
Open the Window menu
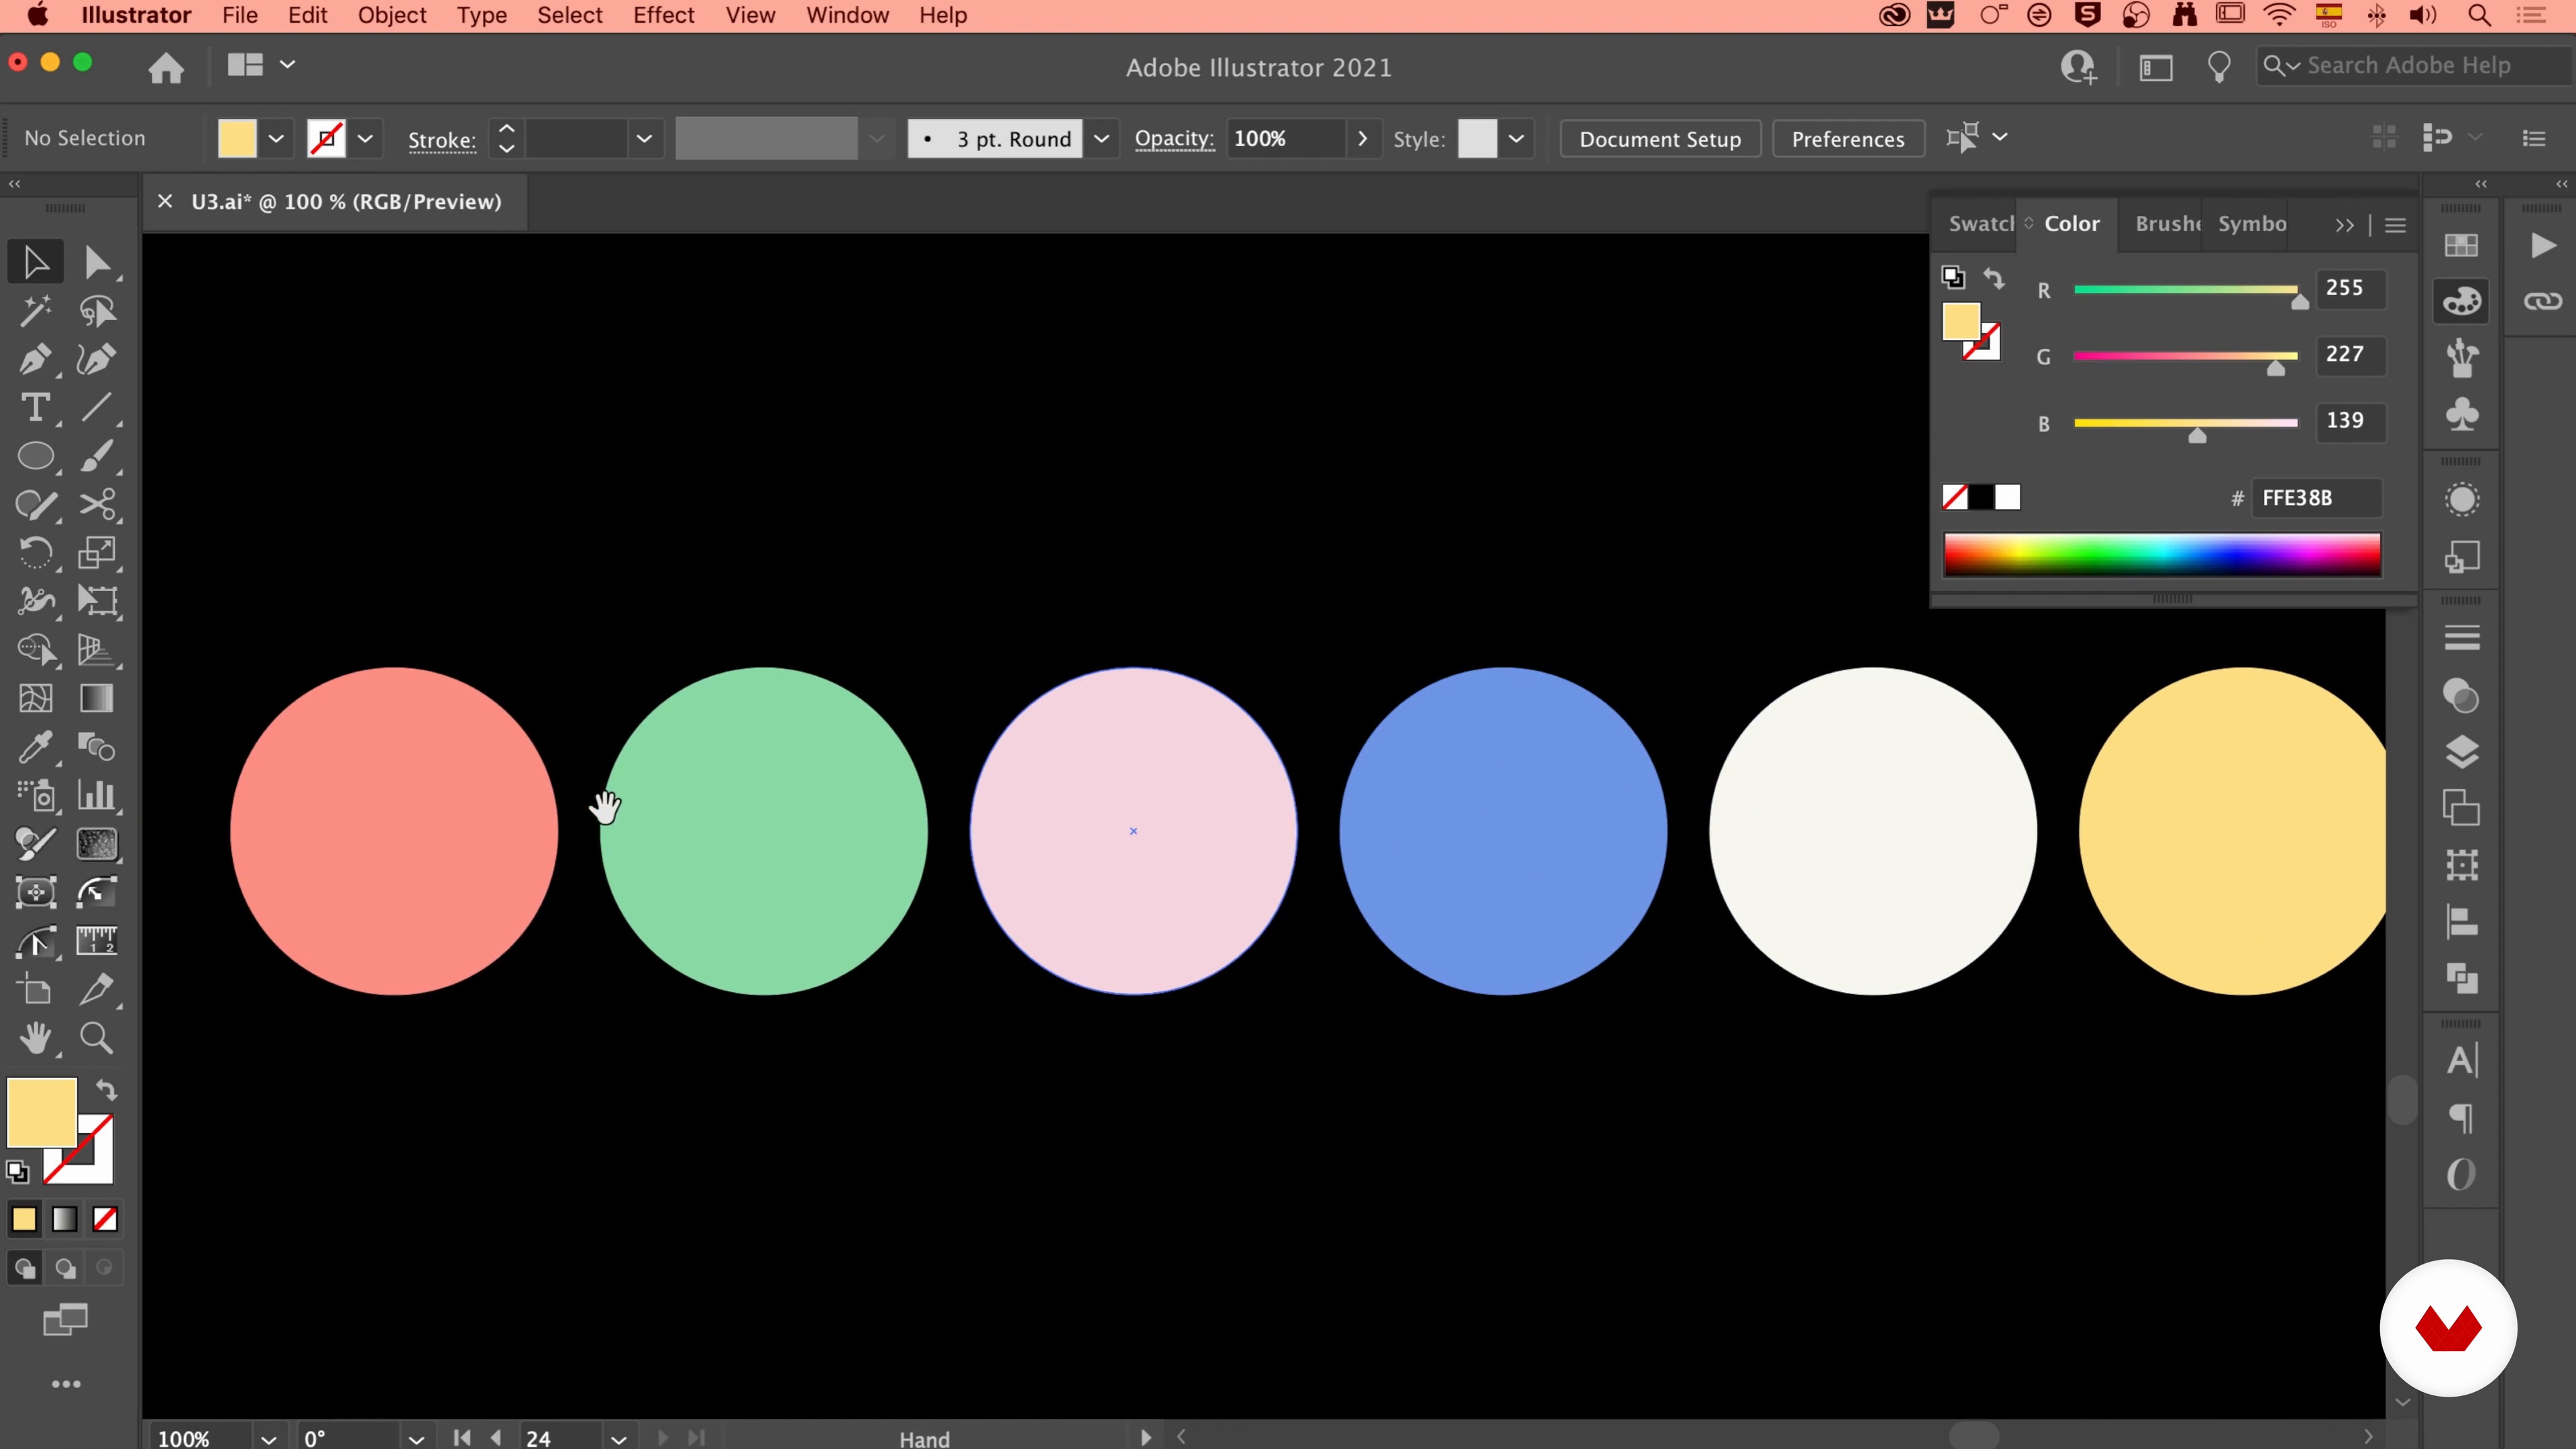[x=847, y=15]
